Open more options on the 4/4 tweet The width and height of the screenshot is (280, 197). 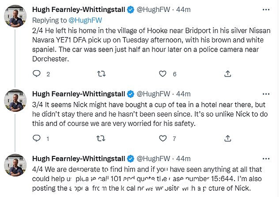(x=266, y=159)
